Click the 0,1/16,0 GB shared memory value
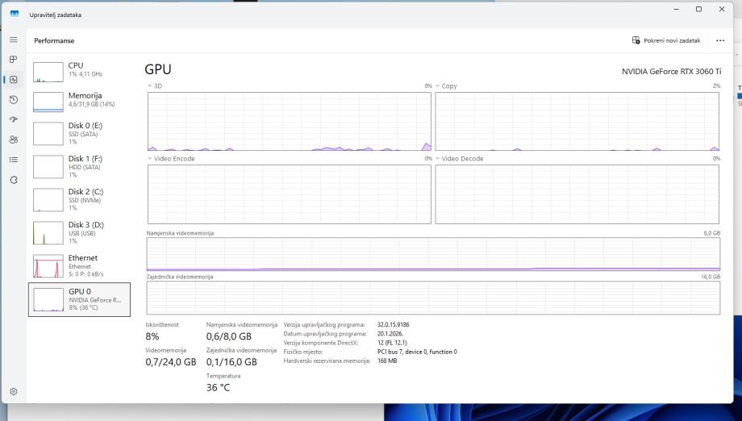This screenshot has height=421, width=742. (x=231, y=362)
